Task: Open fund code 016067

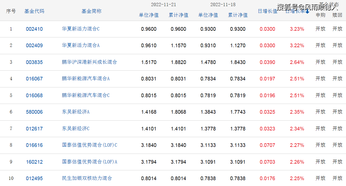Action: [x=34, y=79]
